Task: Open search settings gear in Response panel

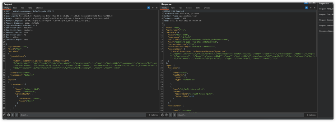Action: (166, 115)
